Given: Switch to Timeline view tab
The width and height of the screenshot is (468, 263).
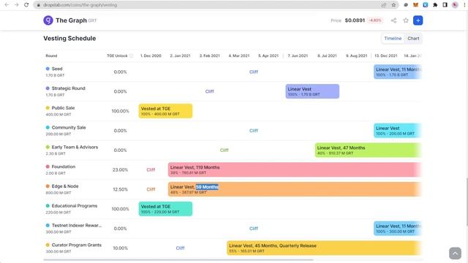Looking at the screenshot, I should (x=393, y=39).
